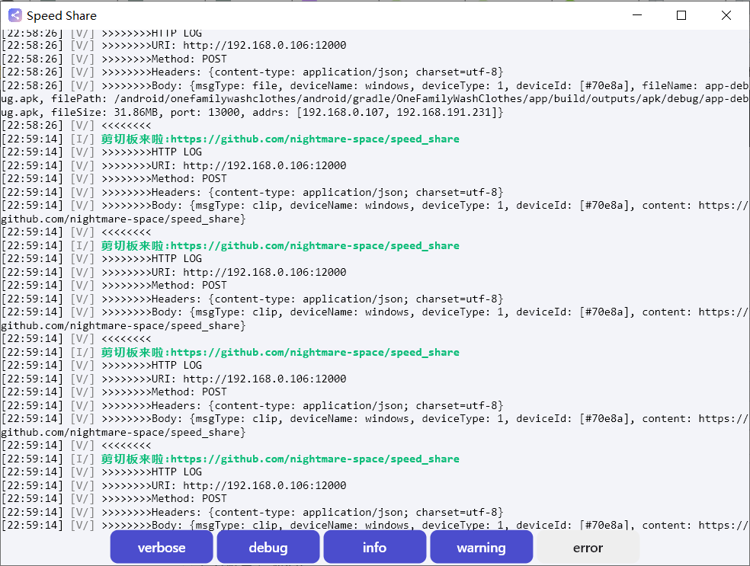The height and width of the screenshot is (566, 750).
Task: Enable the error log filter
Action: point(588,547)
